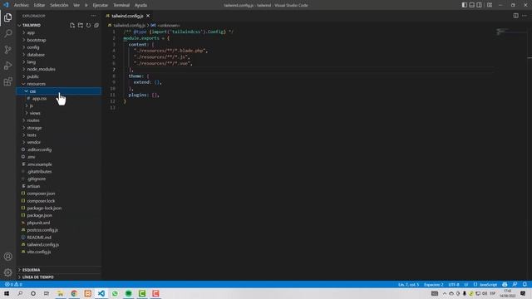The width and height of the screenshot is (532, 299).
Task: Toggle primary side bar layout icon
Action: [x=464, y=5]
